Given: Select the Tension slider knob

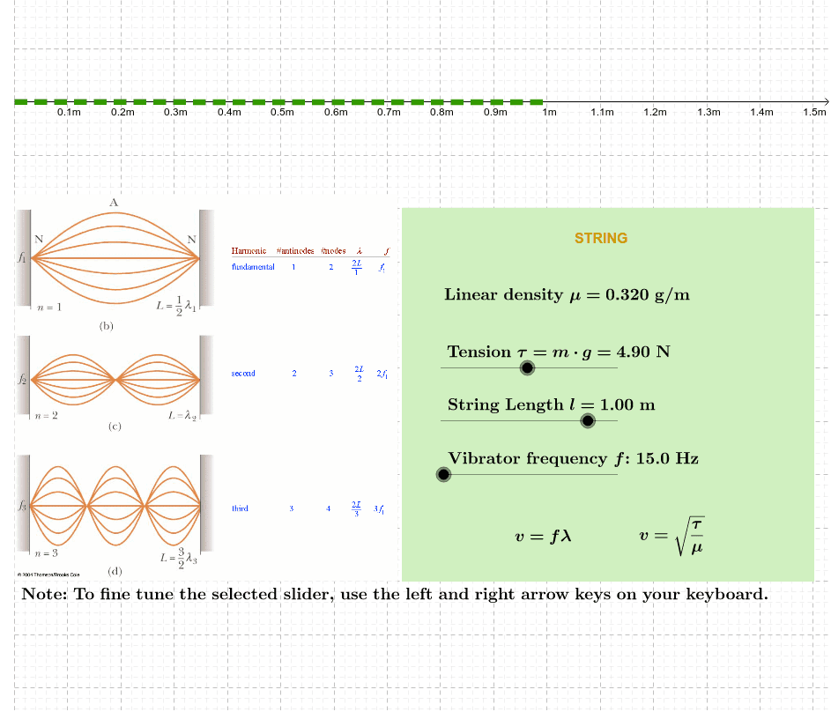Looking at the screenshot, I should (x=527, y=367).
